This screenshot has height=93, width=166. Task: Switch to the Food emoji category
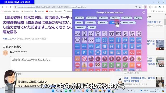pos(79,22)
